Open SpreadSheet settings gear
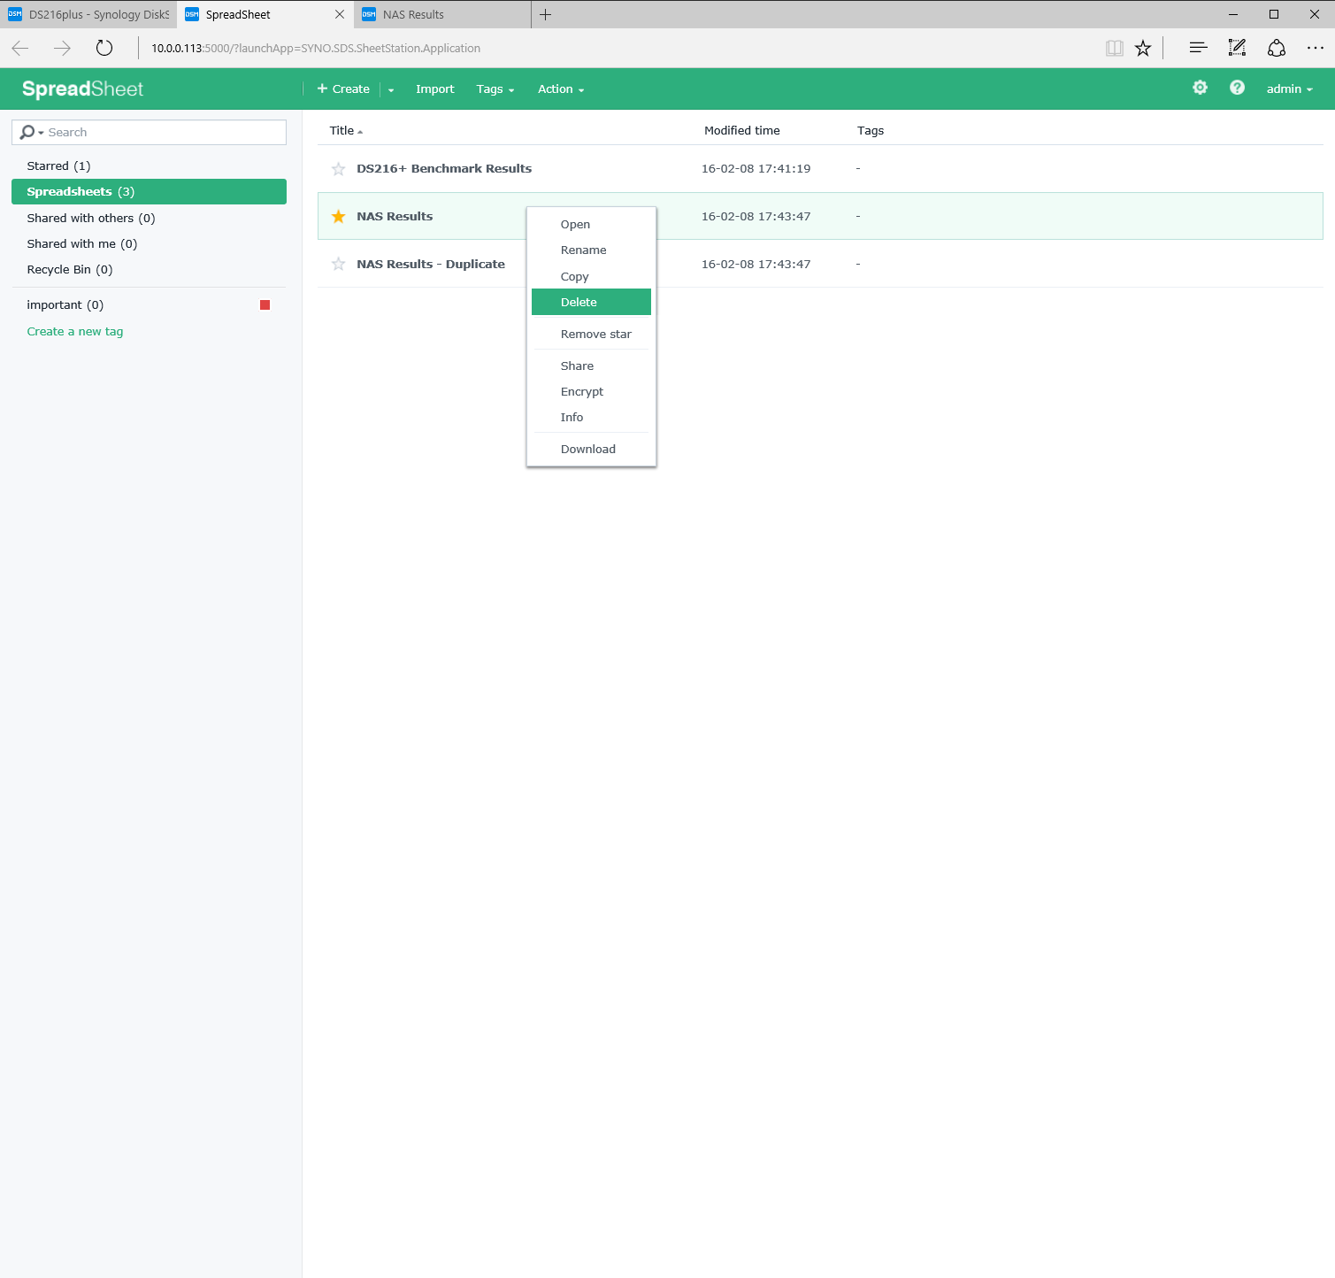 coord(1200,88)
